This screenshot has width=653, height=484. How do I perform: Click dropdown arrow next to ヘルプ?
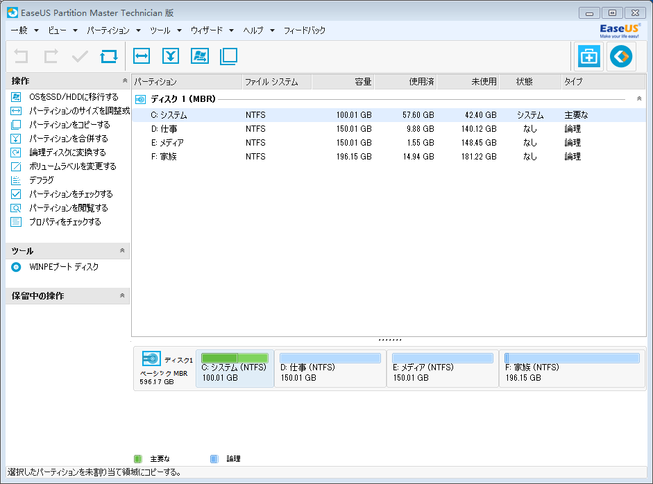(x=272, y=31)
